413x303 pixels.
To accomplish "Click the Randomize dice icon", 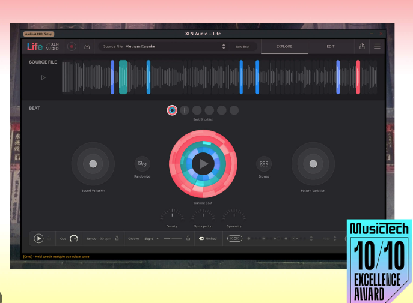I will tap(142, 164).
